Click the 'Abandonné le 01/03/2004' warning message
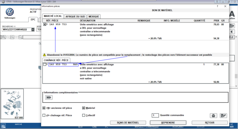Image resolution: width=238 pixels, height=129 pixels. coord(129,55)
